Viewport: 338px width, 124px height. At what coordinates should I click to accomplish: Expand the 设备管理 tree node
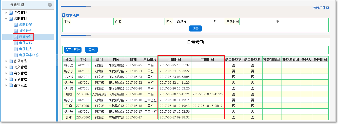6,13
